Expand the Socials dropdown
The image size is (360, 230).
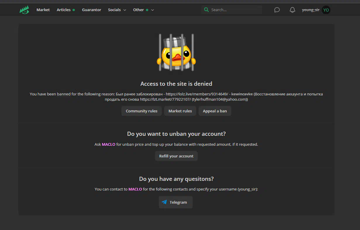[117, 10]
